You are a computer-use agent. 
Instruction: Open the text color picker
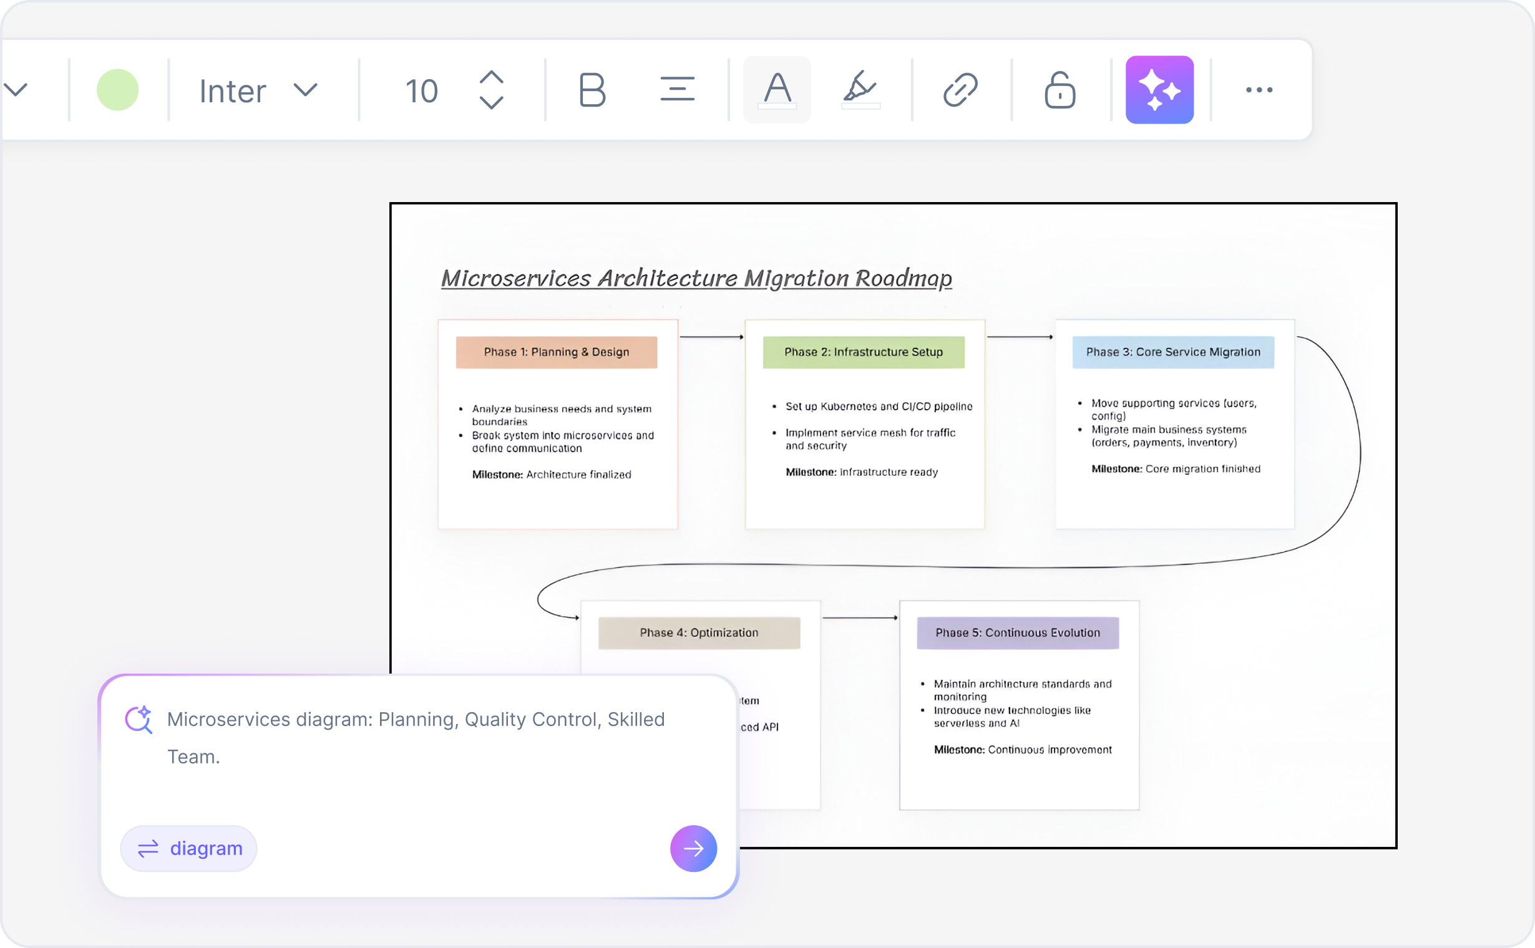[777, 90]
